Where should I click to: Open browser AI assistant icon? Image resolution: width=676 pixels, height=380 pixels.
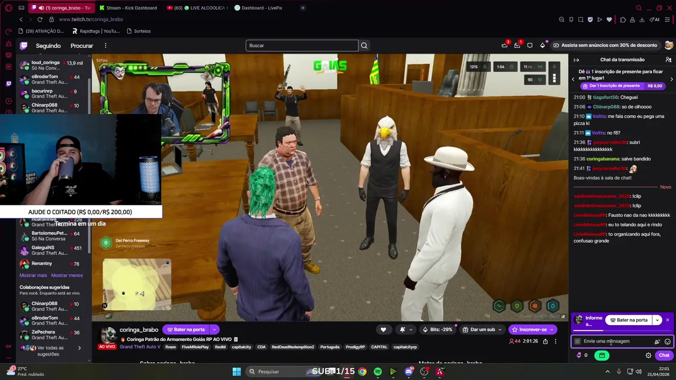pyautogui.click(x=655, y=20)
